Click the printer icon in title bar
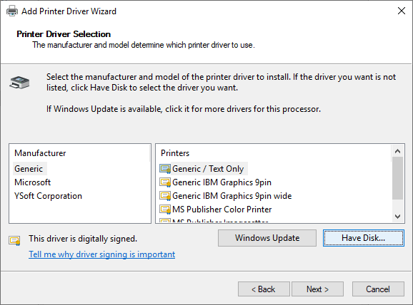Image resolution: width=413 pixels, height=305 pixels. click(12, 11)
